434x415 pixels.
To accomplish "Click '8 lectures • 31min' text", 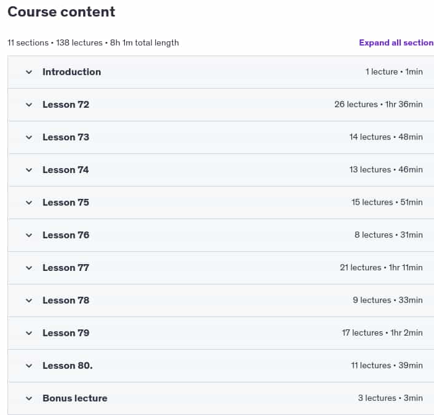I will click(389, 235).
